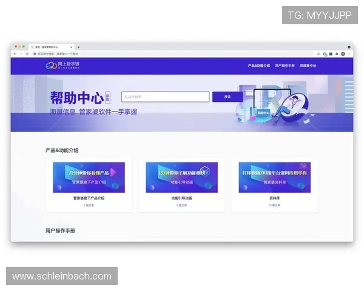The height and width of the screenshot is (291, 364).
Task: Click the home icon in the address bar
Action: [x=35, y=54]
